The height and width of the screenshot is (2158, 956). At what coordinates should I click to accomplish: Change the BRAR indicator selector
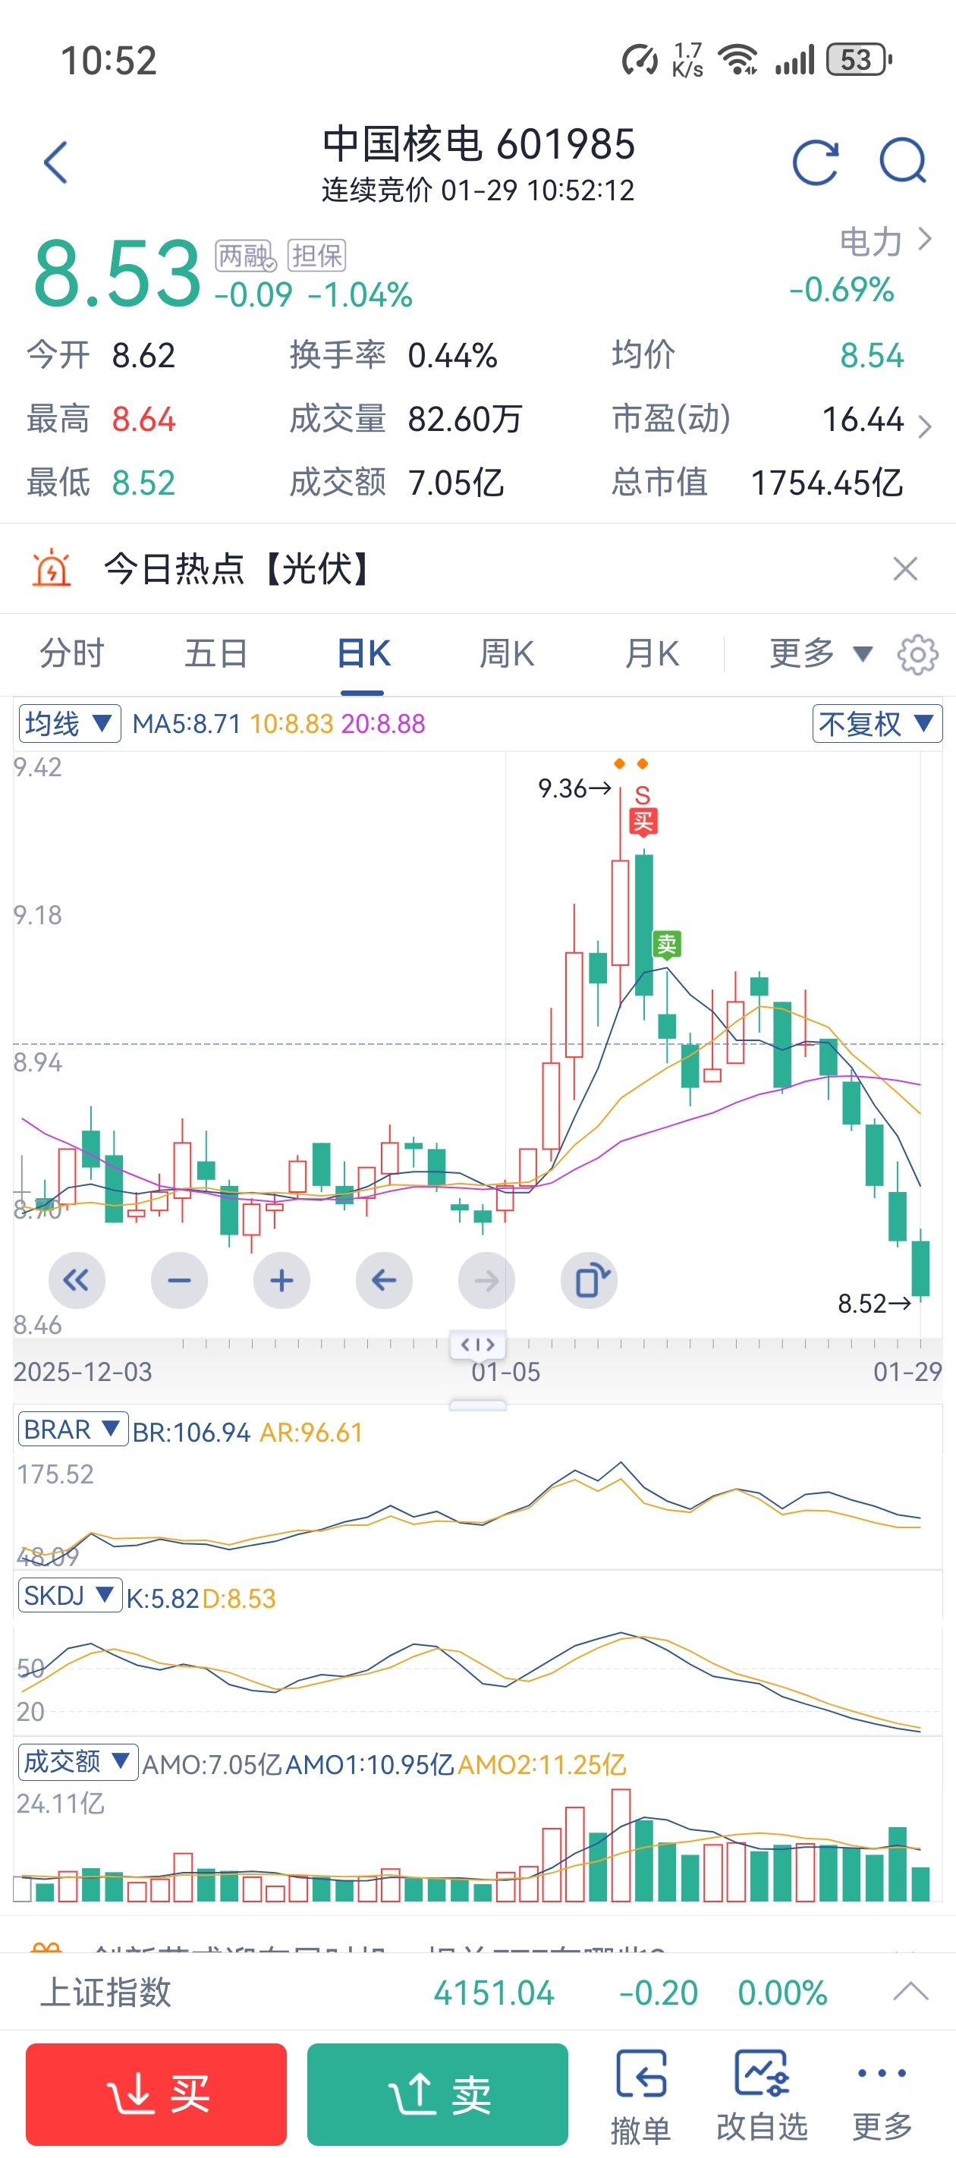pyautogui.click(x=72, y=1430)
